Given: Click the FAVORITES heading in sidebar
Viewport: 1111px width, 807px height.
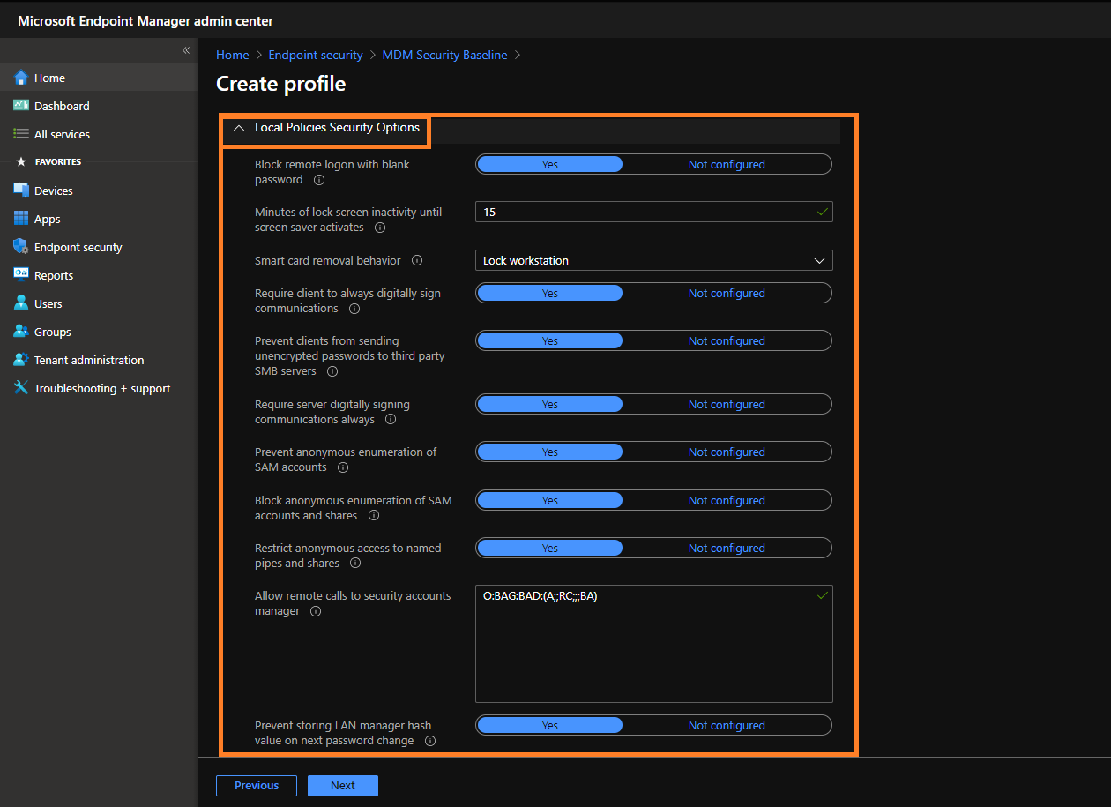Looking at the screenshot, I should 58,162.
